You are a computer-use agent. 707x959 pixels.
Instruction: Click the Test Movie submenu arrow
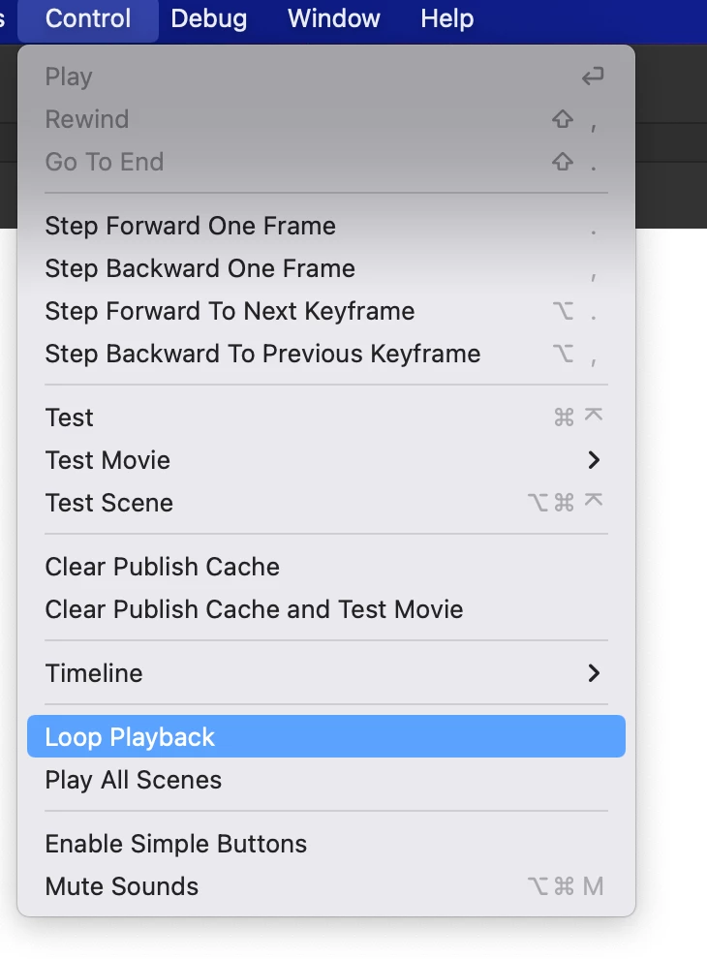click(594, 460)
